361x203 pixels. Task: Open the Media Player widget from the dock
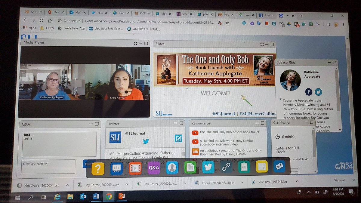tap(135, 168)
